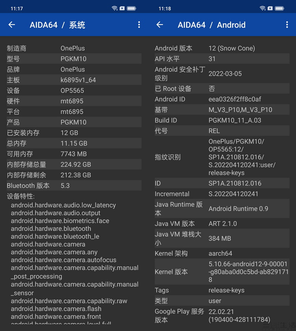Open overflow menu in AIDA64 系统 screen
The width and height of the screenshot is (296, 331).
coord(139,25)
